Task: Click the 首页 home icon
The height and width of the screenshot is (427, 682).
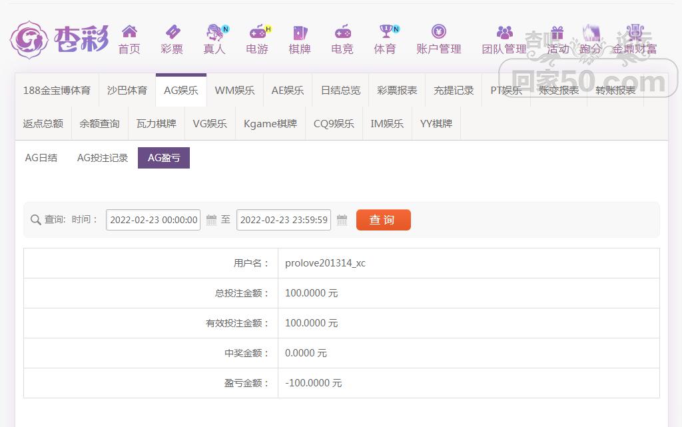Action: click(x=129, y=32)
